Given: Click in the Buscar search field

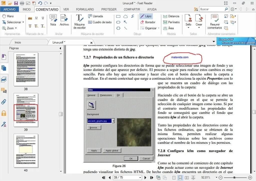Looking at the screenshot, I should coord(212,9).
